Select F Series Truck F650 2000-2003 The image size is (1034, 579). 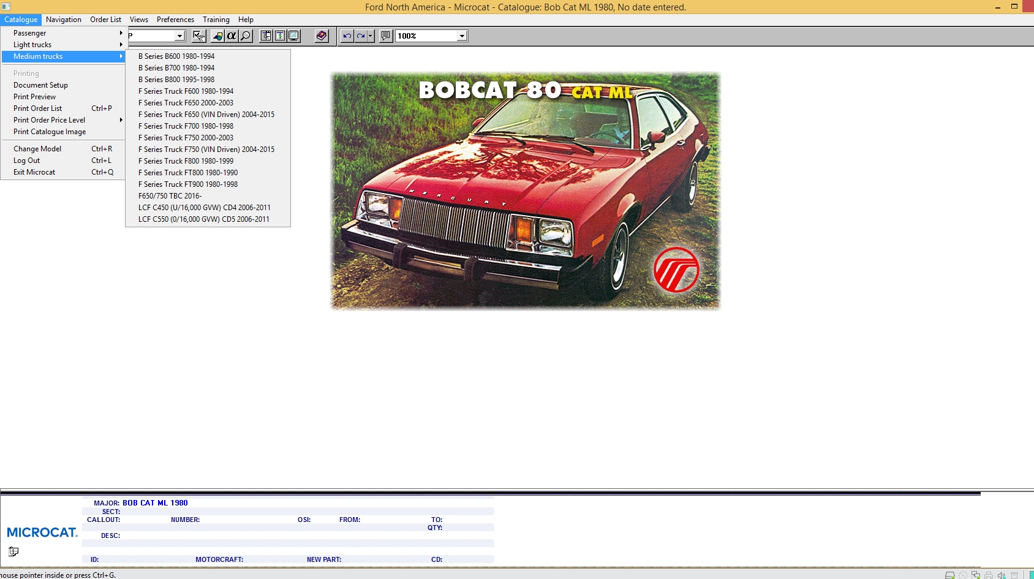click(208, 103)
